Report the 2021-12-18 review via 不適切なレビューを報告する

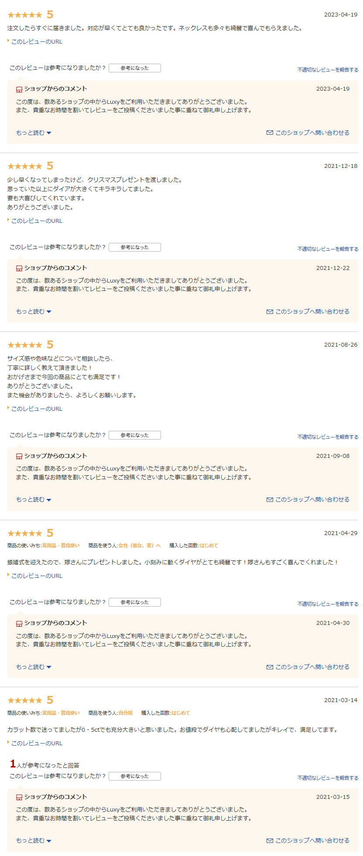tap(328, 249)
